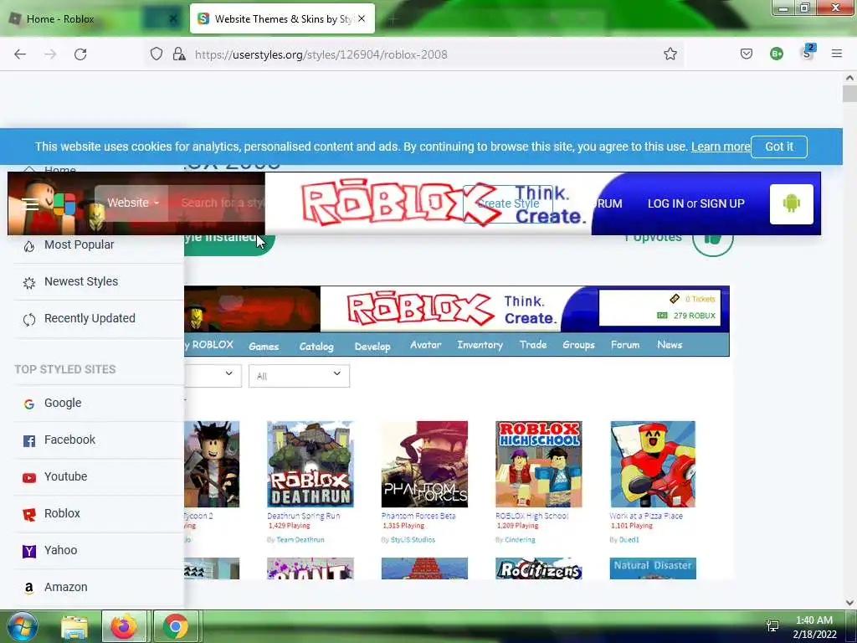This screenshot has width=857, height=643.
Task: Click LOG IN or SIGN UP
Action: point(695,204)
